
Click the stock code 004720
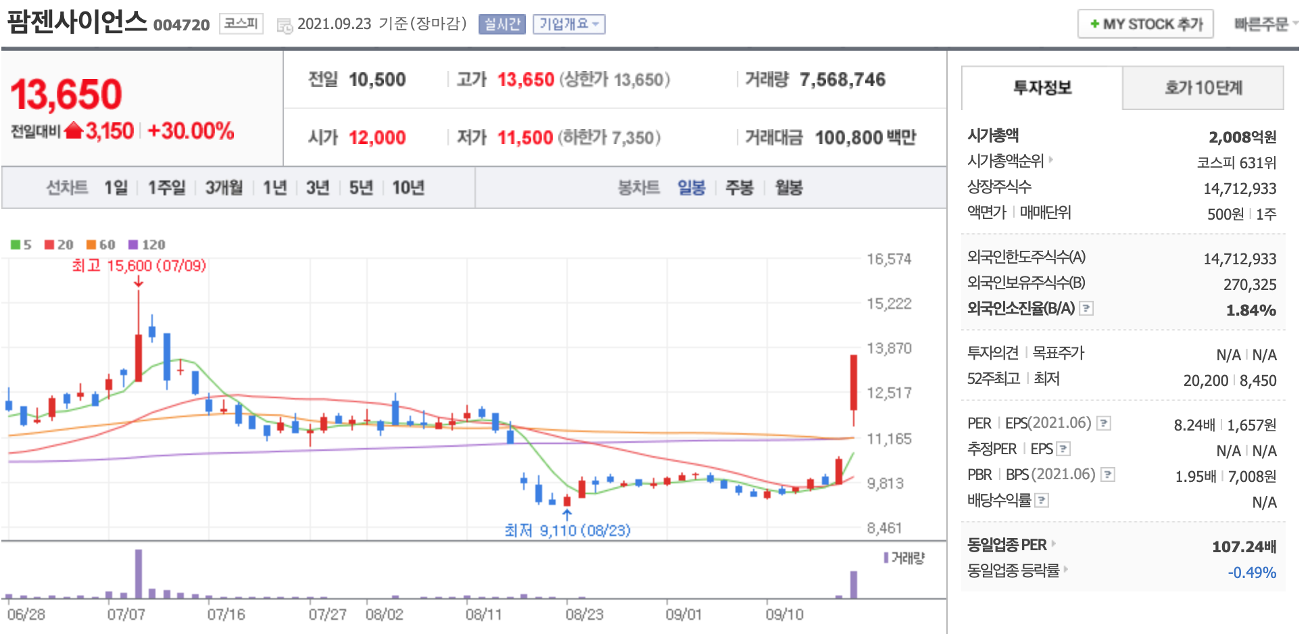[182, 25]
